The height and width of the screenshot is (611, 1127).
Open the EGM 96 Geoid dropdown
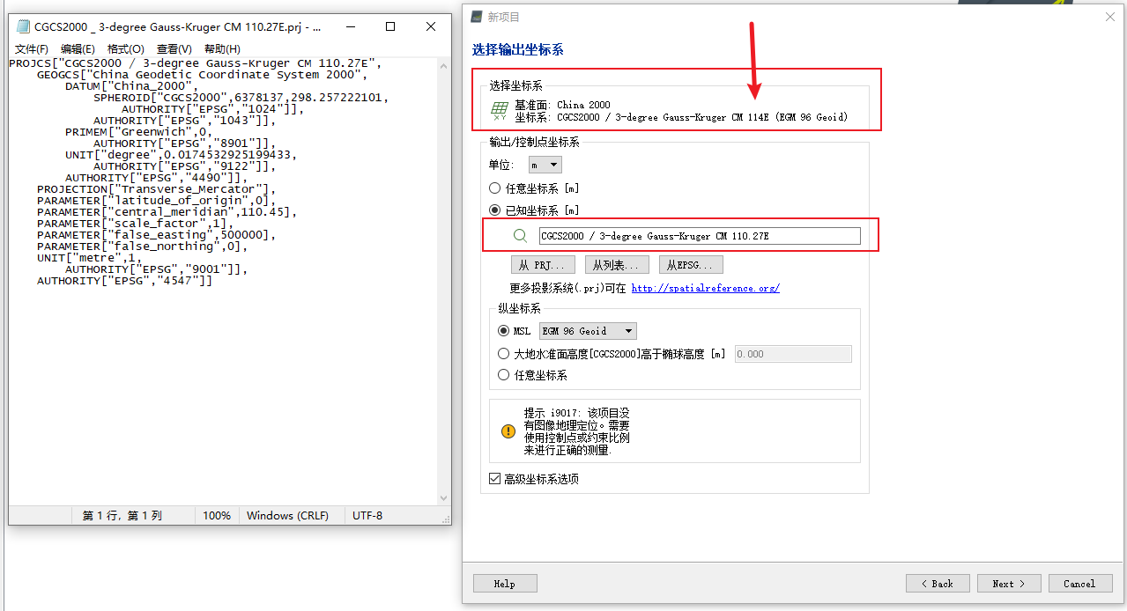(x=588, y=331)
